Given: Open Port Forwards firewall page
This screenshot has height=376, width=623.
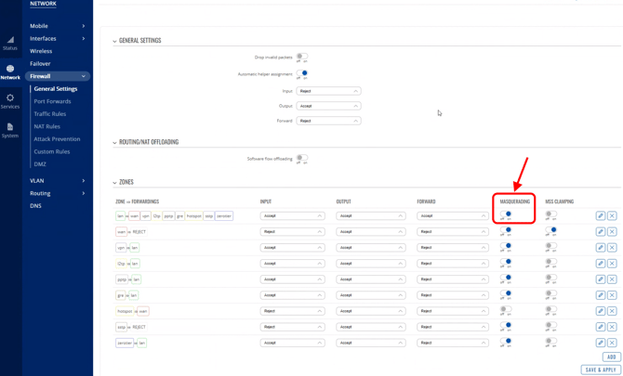Looking at the screenshot, I should [x=52, y=101].
